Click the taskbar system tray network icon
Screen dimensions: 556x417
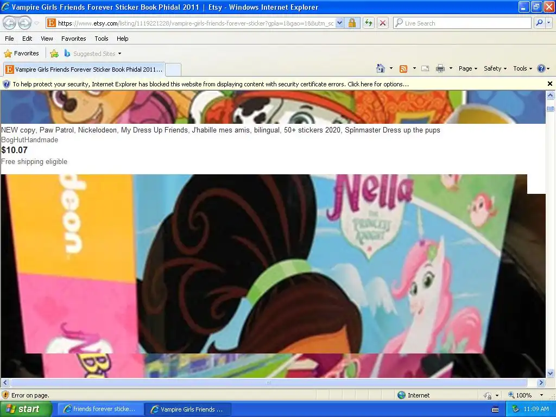(516, 409)
